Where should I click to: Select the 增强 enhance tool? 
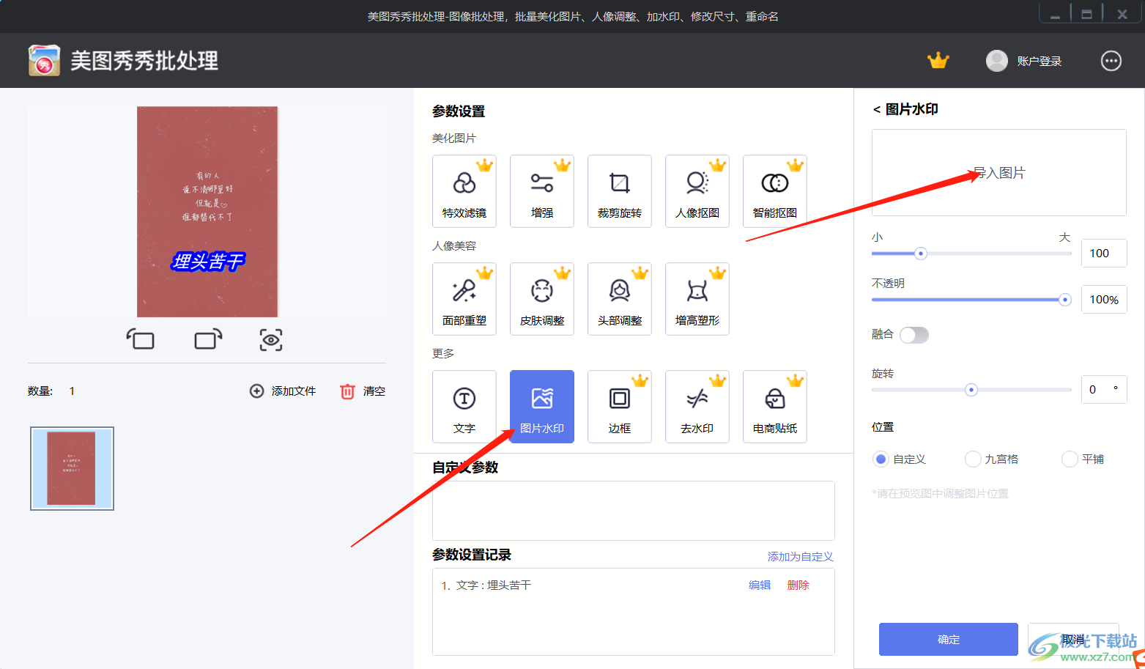click(x=542, y=191)
